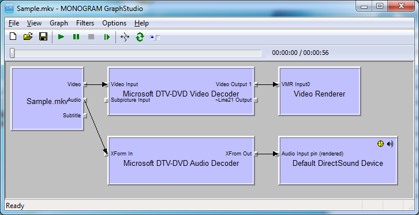Click the GraphStudio title bar app icon
Image resolution: width=419 pixels, height=215 pixels.
[9, 9]
